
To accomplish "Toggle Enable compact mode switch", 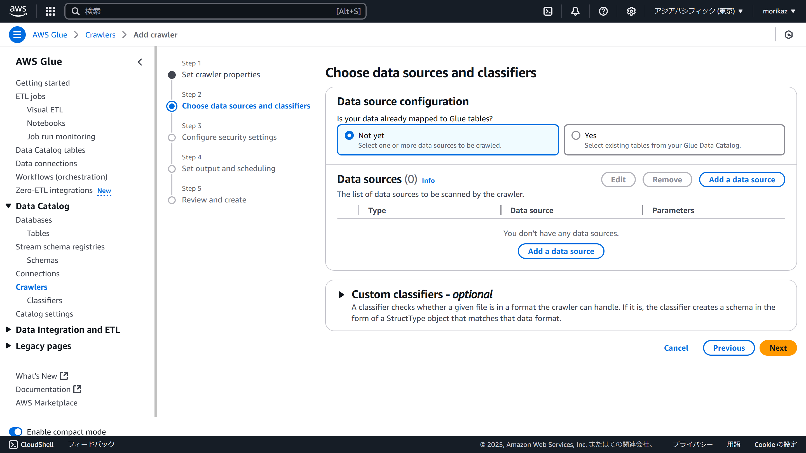I will point(16,431).
